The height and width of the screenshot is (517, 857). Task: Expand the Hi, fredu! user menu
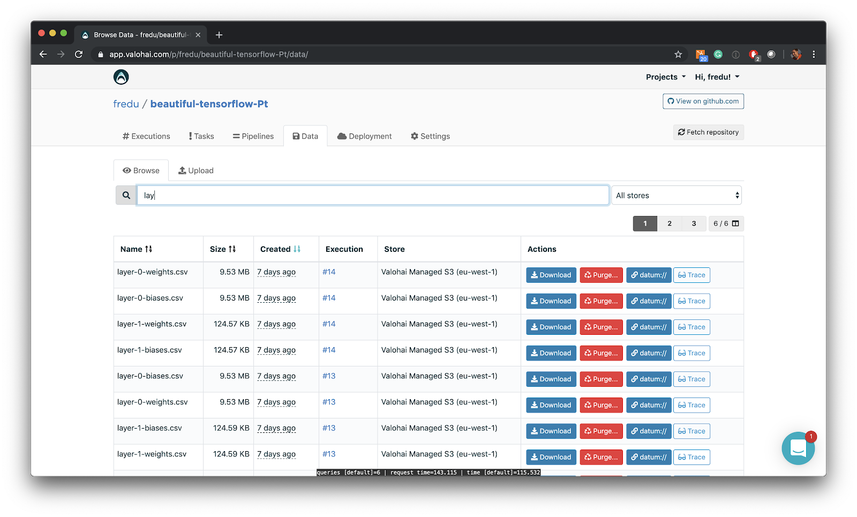point(717,77)
